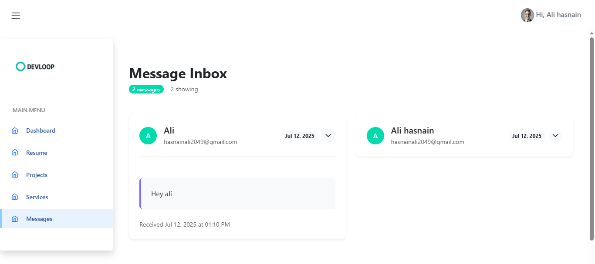Click the home icon beside Dashboard
Viewport: 595px width, 264px height.
click(x=15, y=130)
